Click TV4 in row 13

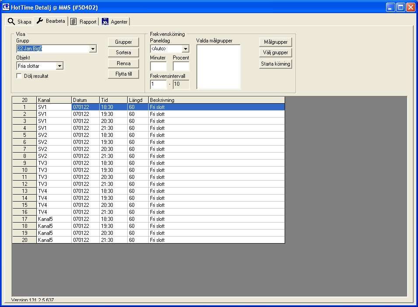pos(54,191)
